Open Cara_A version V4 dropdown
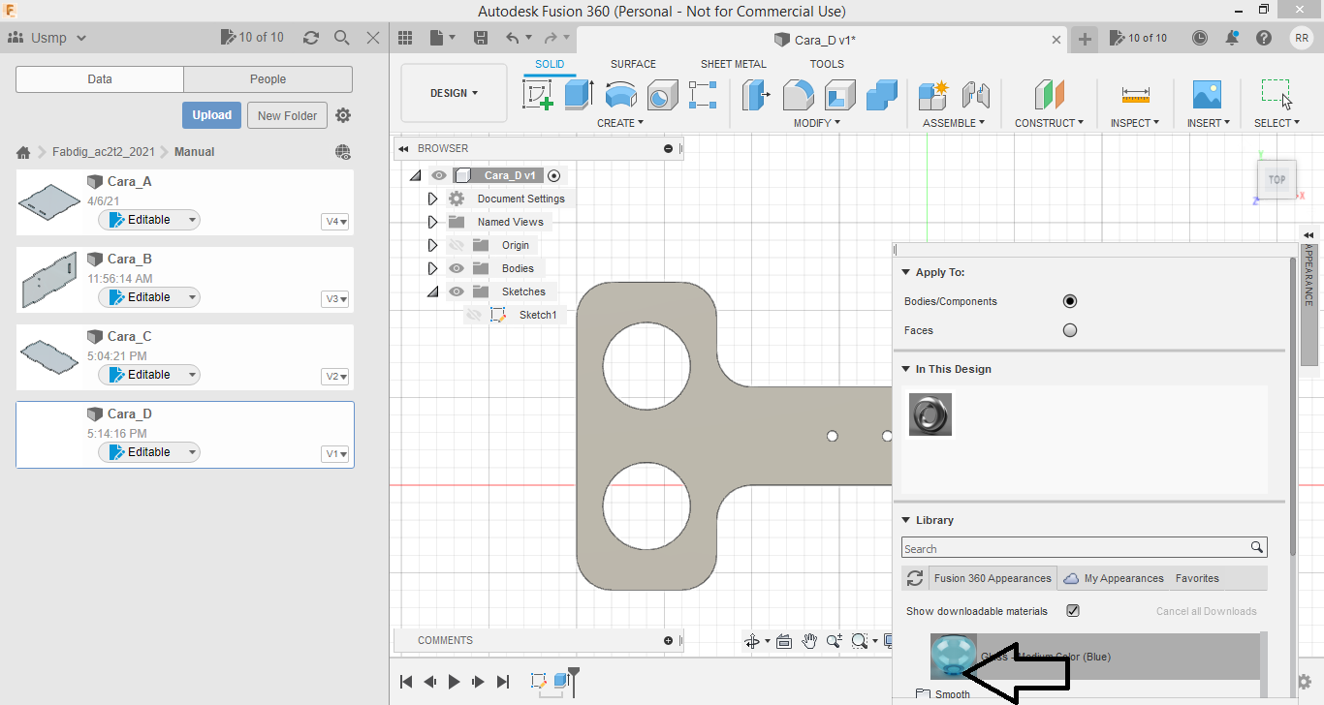Viewport: 1324px width, 705px height. tap(335, 222)
